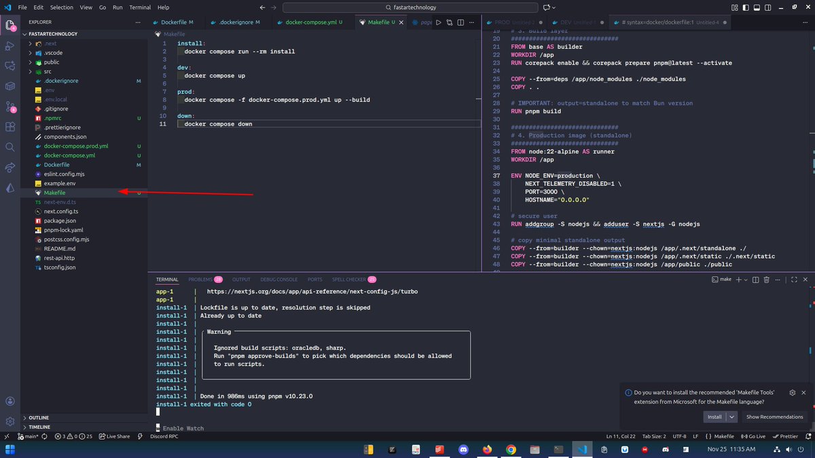This screenshot has width=815, height=458.
Task: Open the Explorer view in activity bar
Action: click(10, 26)
